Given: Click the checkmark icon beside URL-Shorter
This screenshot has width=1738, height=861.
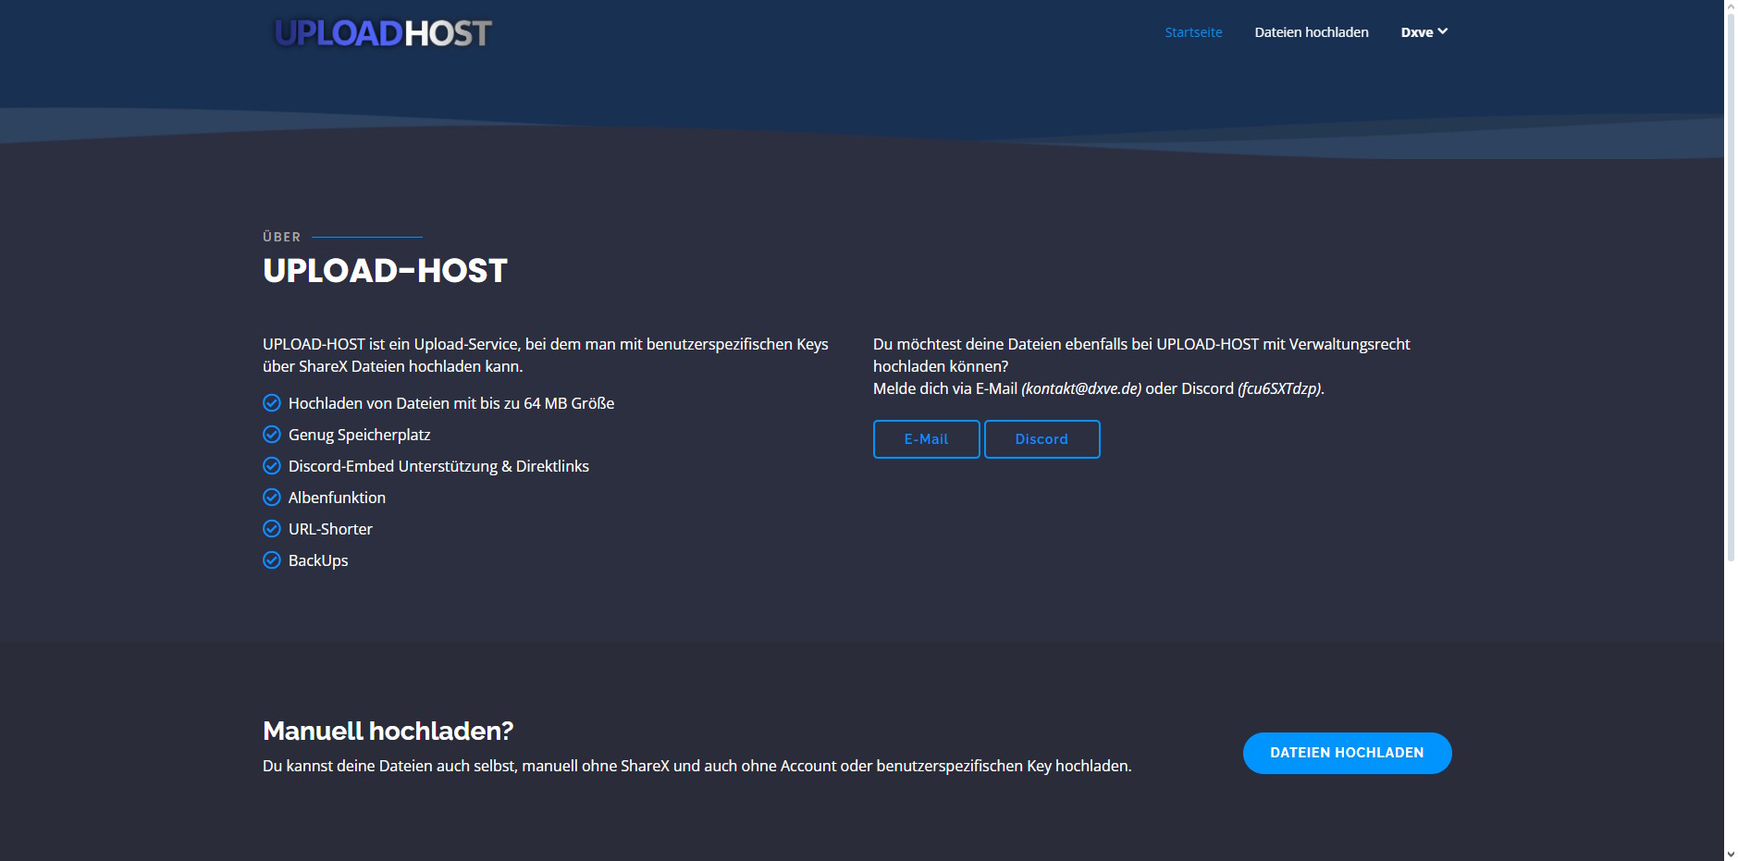Looking at the screenshot, I should [272, 529].
